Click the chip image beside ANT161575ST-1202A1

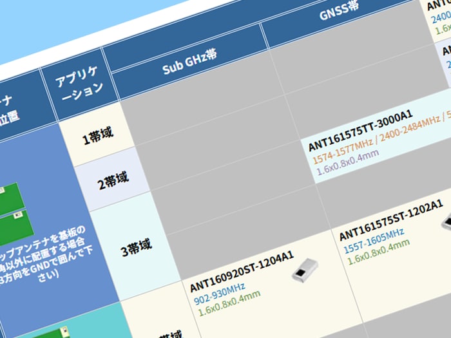445,222
